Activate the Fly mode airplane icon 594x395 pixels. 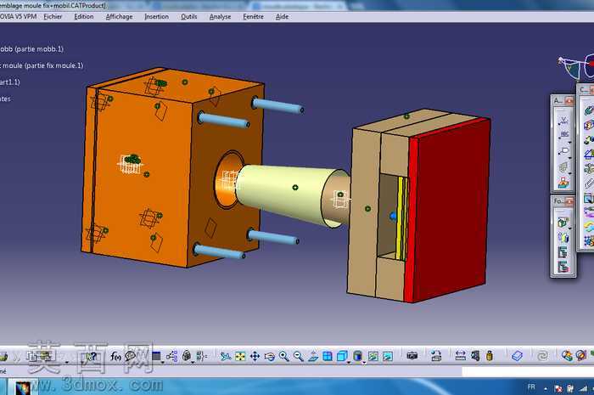point(226,356)
